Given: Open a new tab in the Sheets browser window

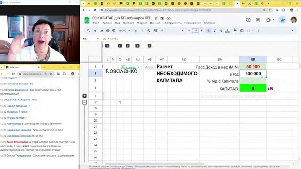Looking at the screenshot, I should pyautogui.click(x=269, y=3).
